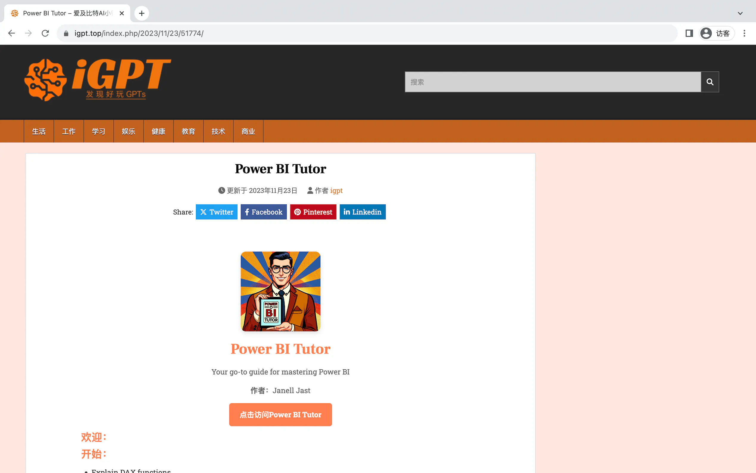Expand the tab search chevron
The width and height of the screenshot is (756, 473).
[x=740, y=13]
